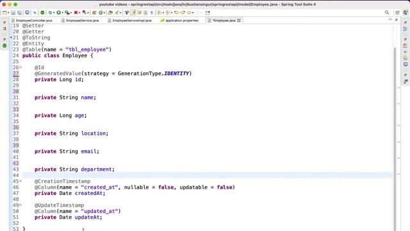Open dropdown arrow next to New icon
This screenshot has width=410, height=231.
8,13
